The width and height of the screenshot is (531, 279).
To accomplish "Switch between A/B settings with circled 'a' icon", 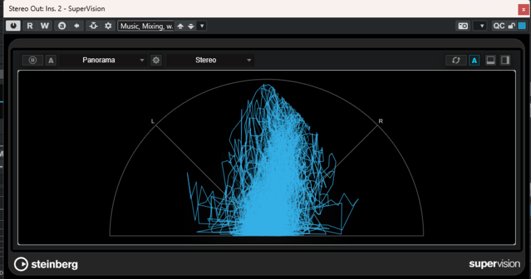I will [x=62, y=26].
